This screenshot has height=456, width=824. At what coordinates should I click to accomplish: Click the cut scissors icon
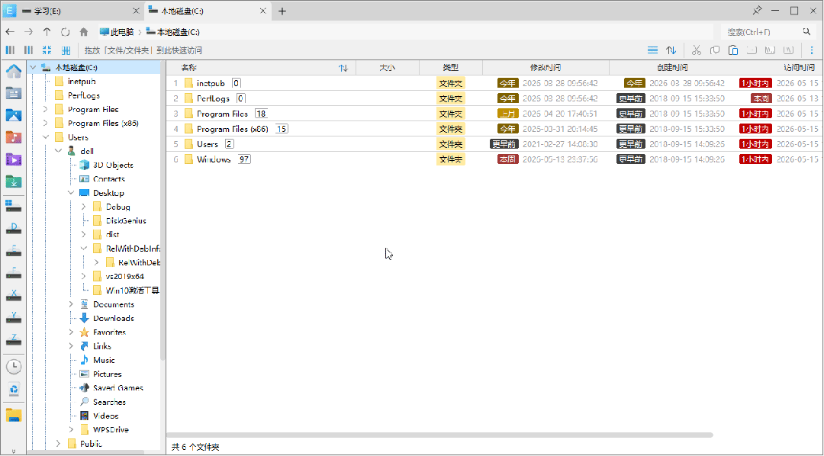point(697,50)
